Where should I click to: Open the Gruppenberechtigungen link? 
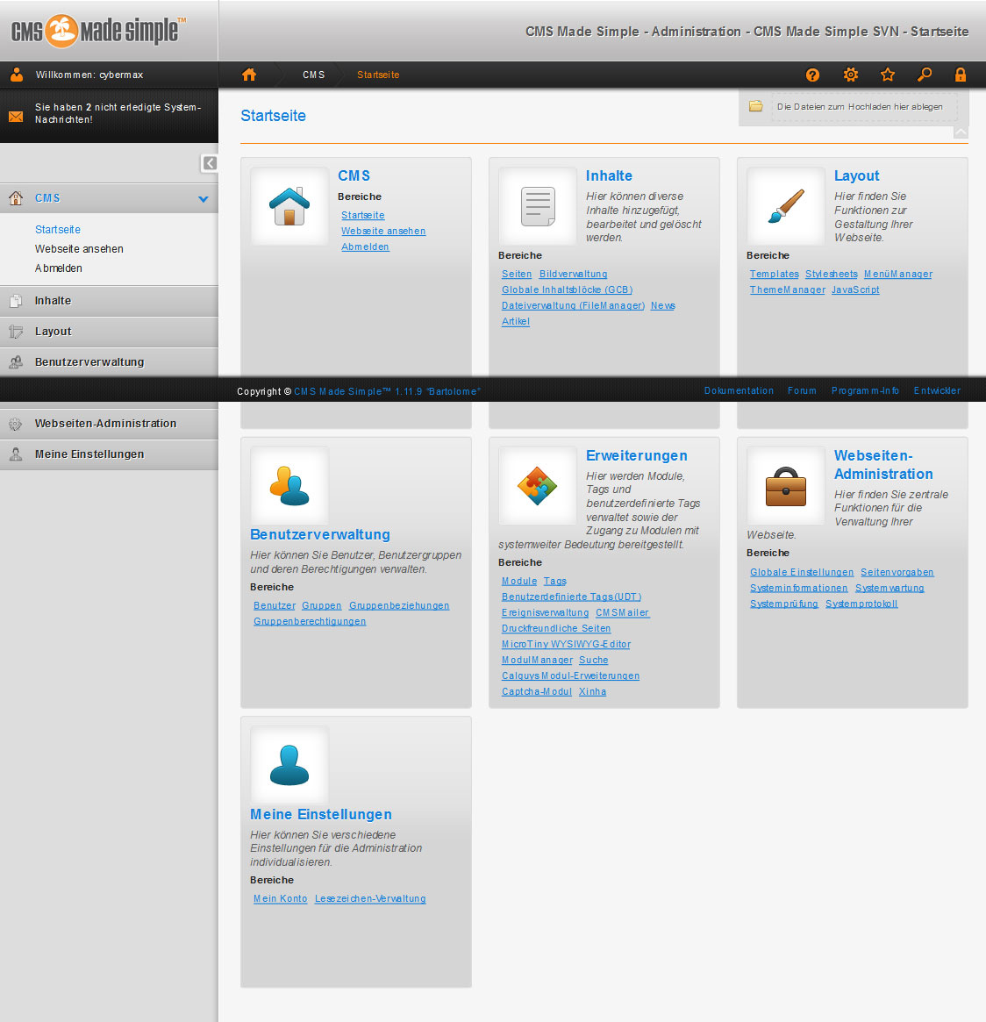310,621
